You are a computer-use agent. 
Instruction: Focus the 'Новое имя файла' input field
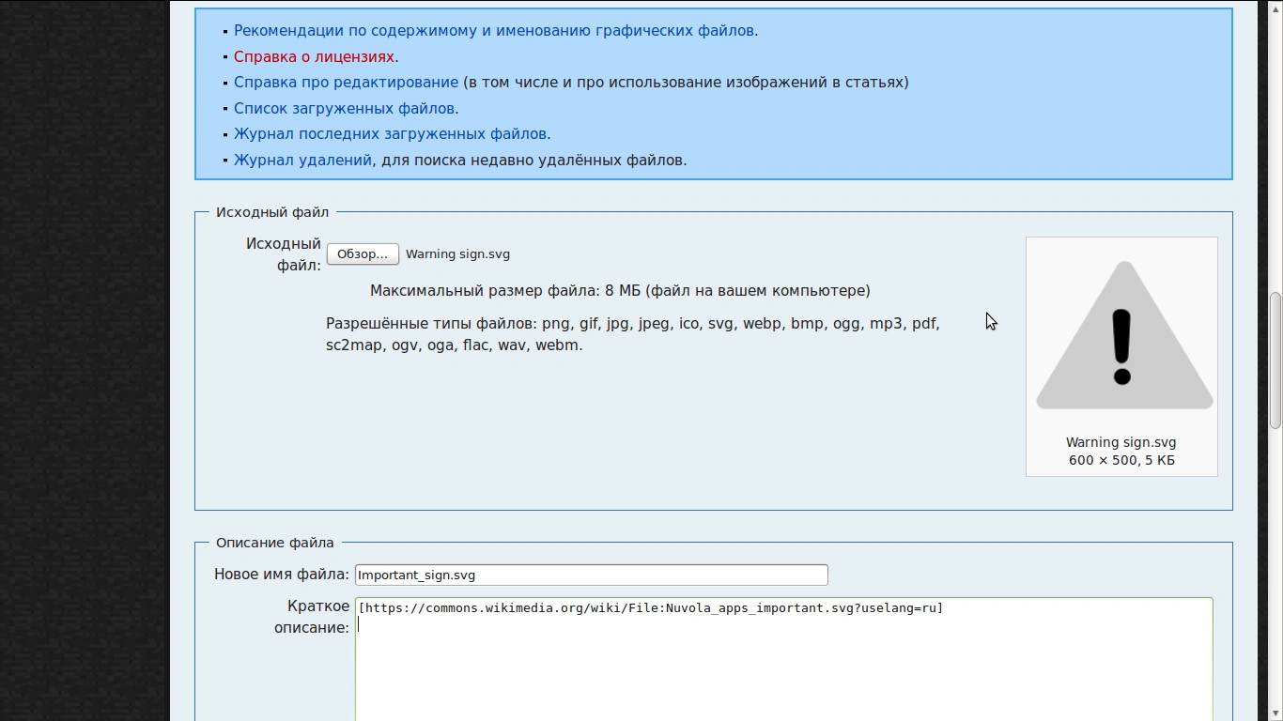click(591, 575)
